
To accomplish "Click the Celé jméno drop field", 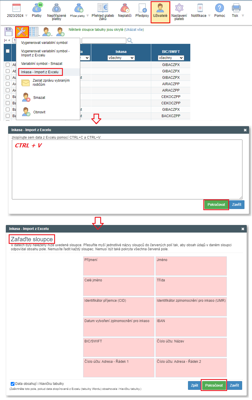I will (119, 286).
